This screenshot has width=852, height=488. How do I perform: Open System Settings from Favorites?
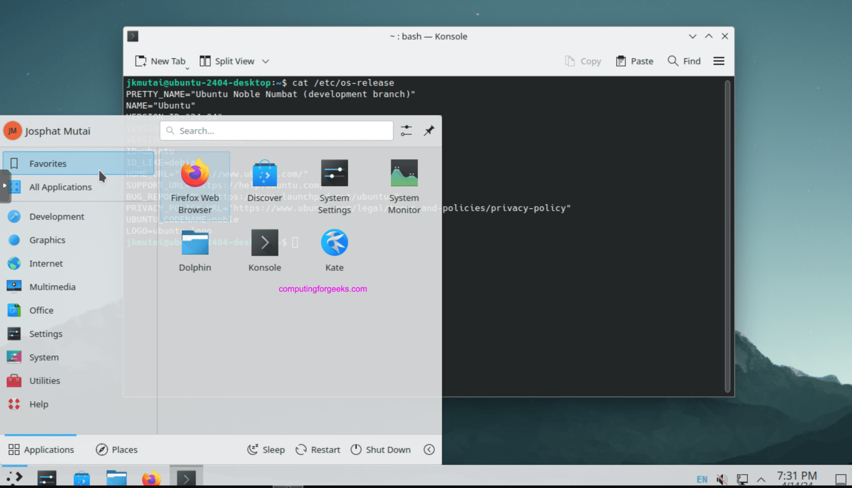coord(334,173)
